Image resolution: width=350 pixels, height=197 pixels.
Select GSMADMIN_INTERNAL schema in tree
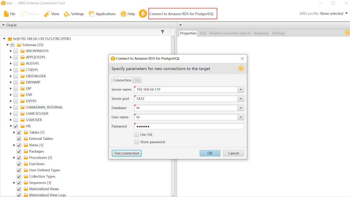coord(44,107)
